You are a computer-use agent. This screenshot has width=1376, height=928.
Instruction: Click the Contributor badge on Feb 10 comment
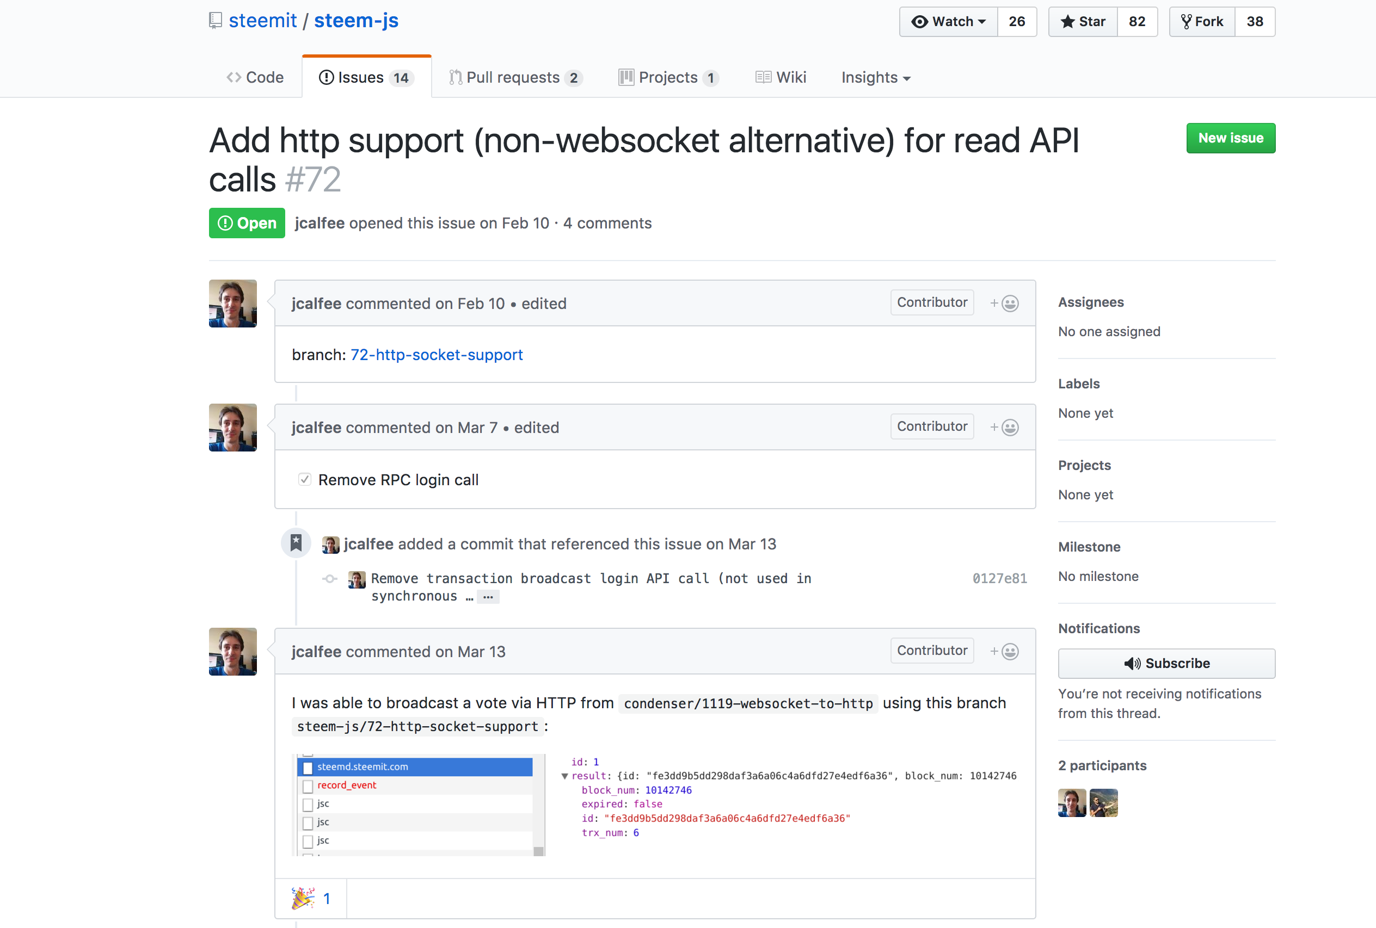932,302
